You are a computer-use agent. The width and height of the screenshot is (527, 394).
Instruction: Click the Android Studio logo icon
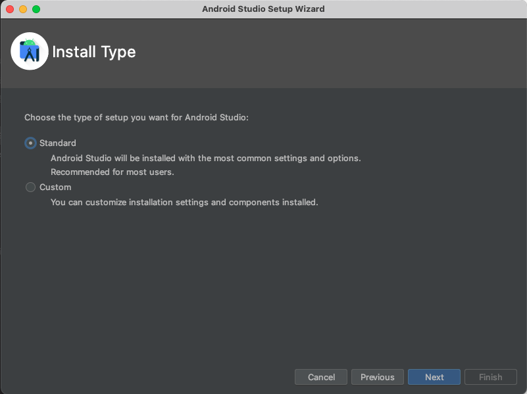(30, 51)
